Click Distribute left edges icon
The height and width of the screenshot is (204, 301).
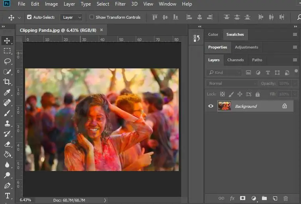tap(261, 17)
